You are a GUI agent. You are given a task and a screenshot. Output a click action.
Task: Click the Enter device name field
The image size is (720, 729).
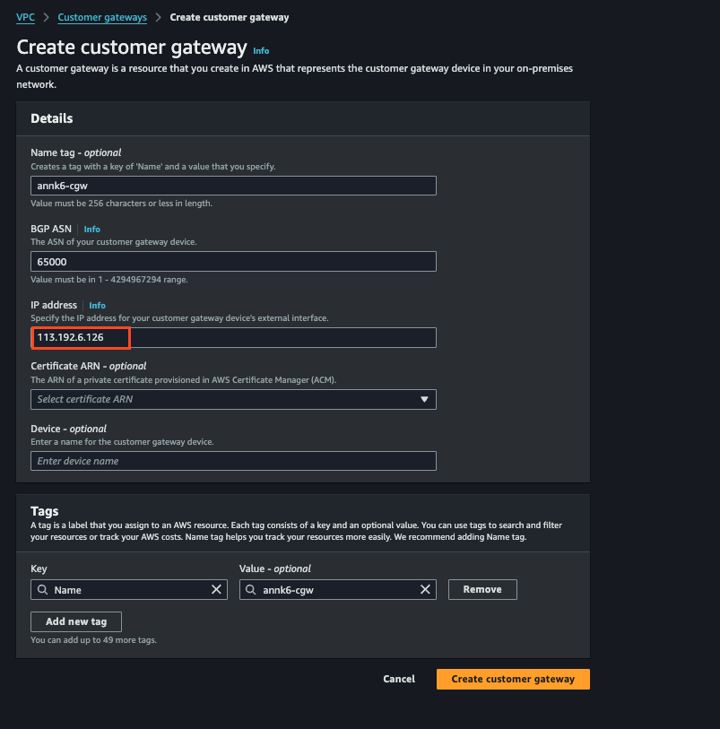pyautogui.click(x=233, y=461)
